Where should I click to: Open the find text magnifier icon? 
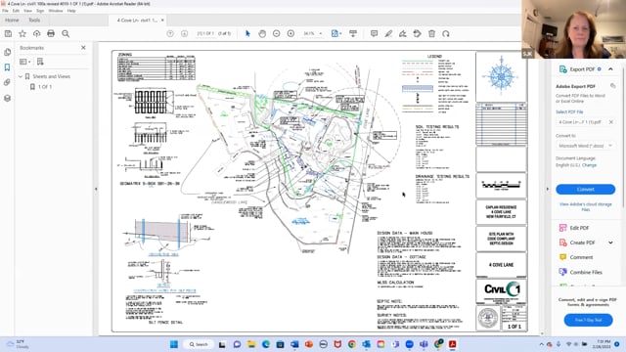click(x=66, y=34)
